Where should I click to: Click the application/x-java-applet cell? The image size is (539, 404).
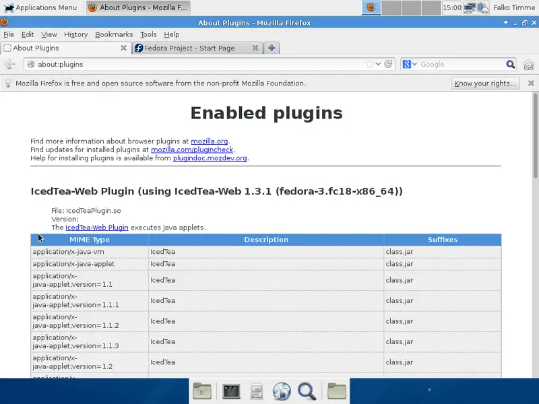tap(90, 264)
